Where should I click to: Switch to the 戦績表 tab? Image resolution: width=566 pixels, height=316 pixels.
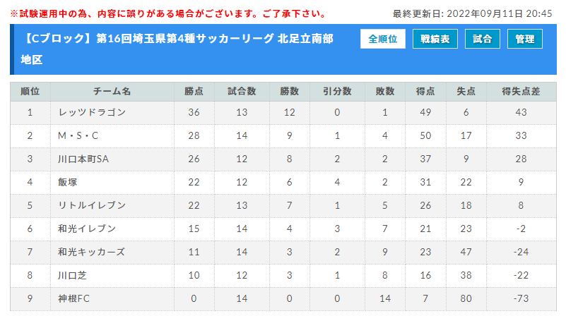pyautogui.click(x=435, y=39)
